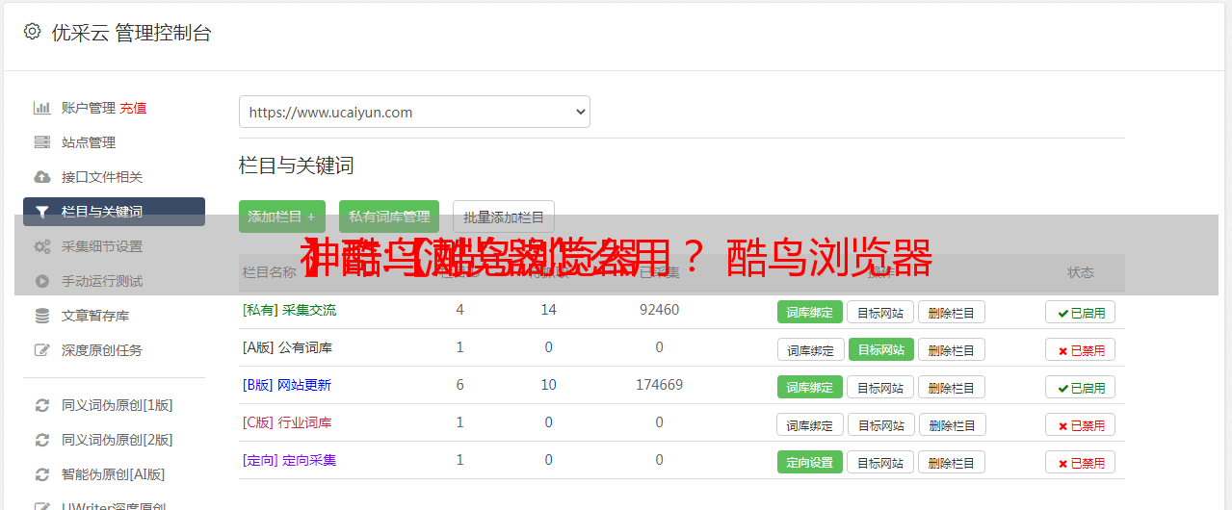This screenshot has width=1232, height=510.
Task: Click 删除栏目 for 公有词库 row
Action: click(952, 349)
